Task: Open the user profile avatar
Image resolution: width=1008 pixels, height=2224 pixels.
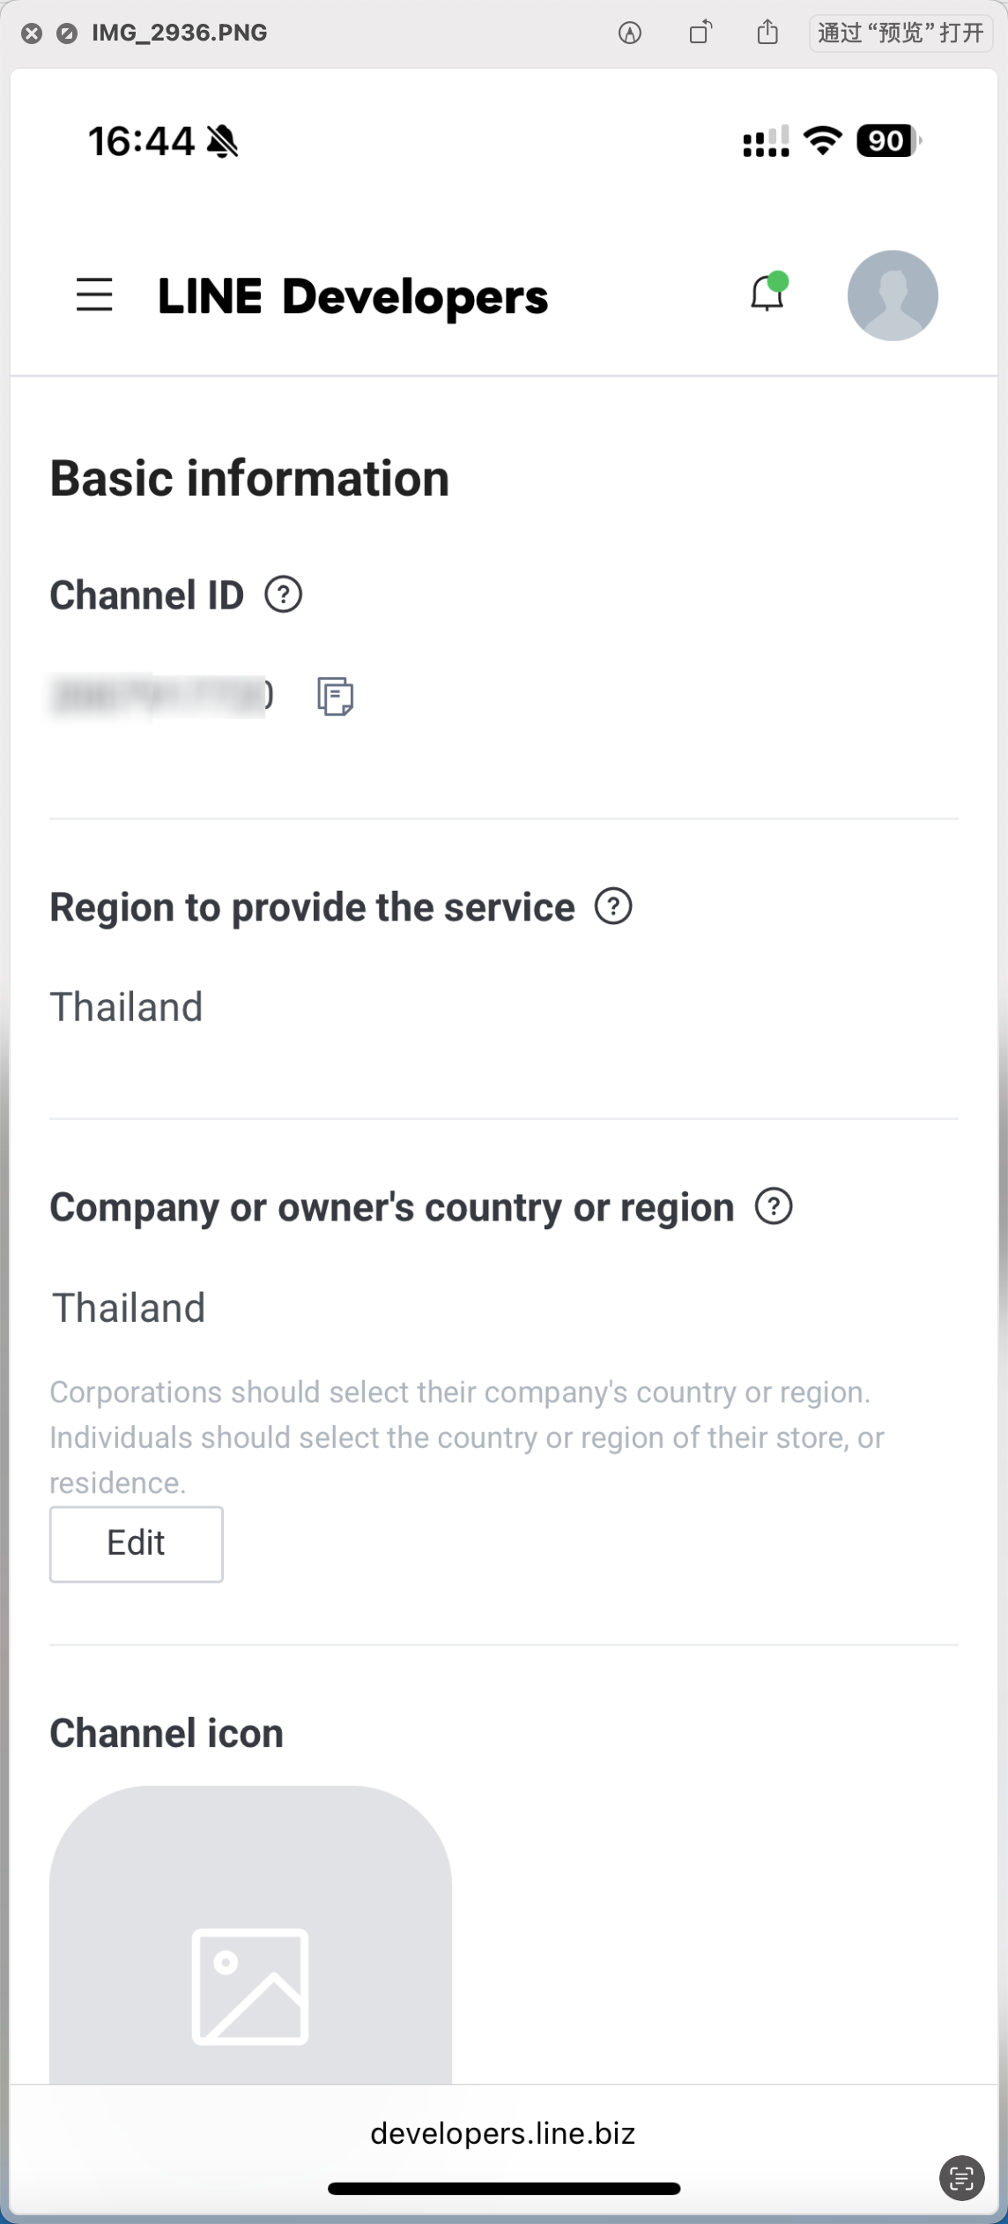Action: coord(892,295)
